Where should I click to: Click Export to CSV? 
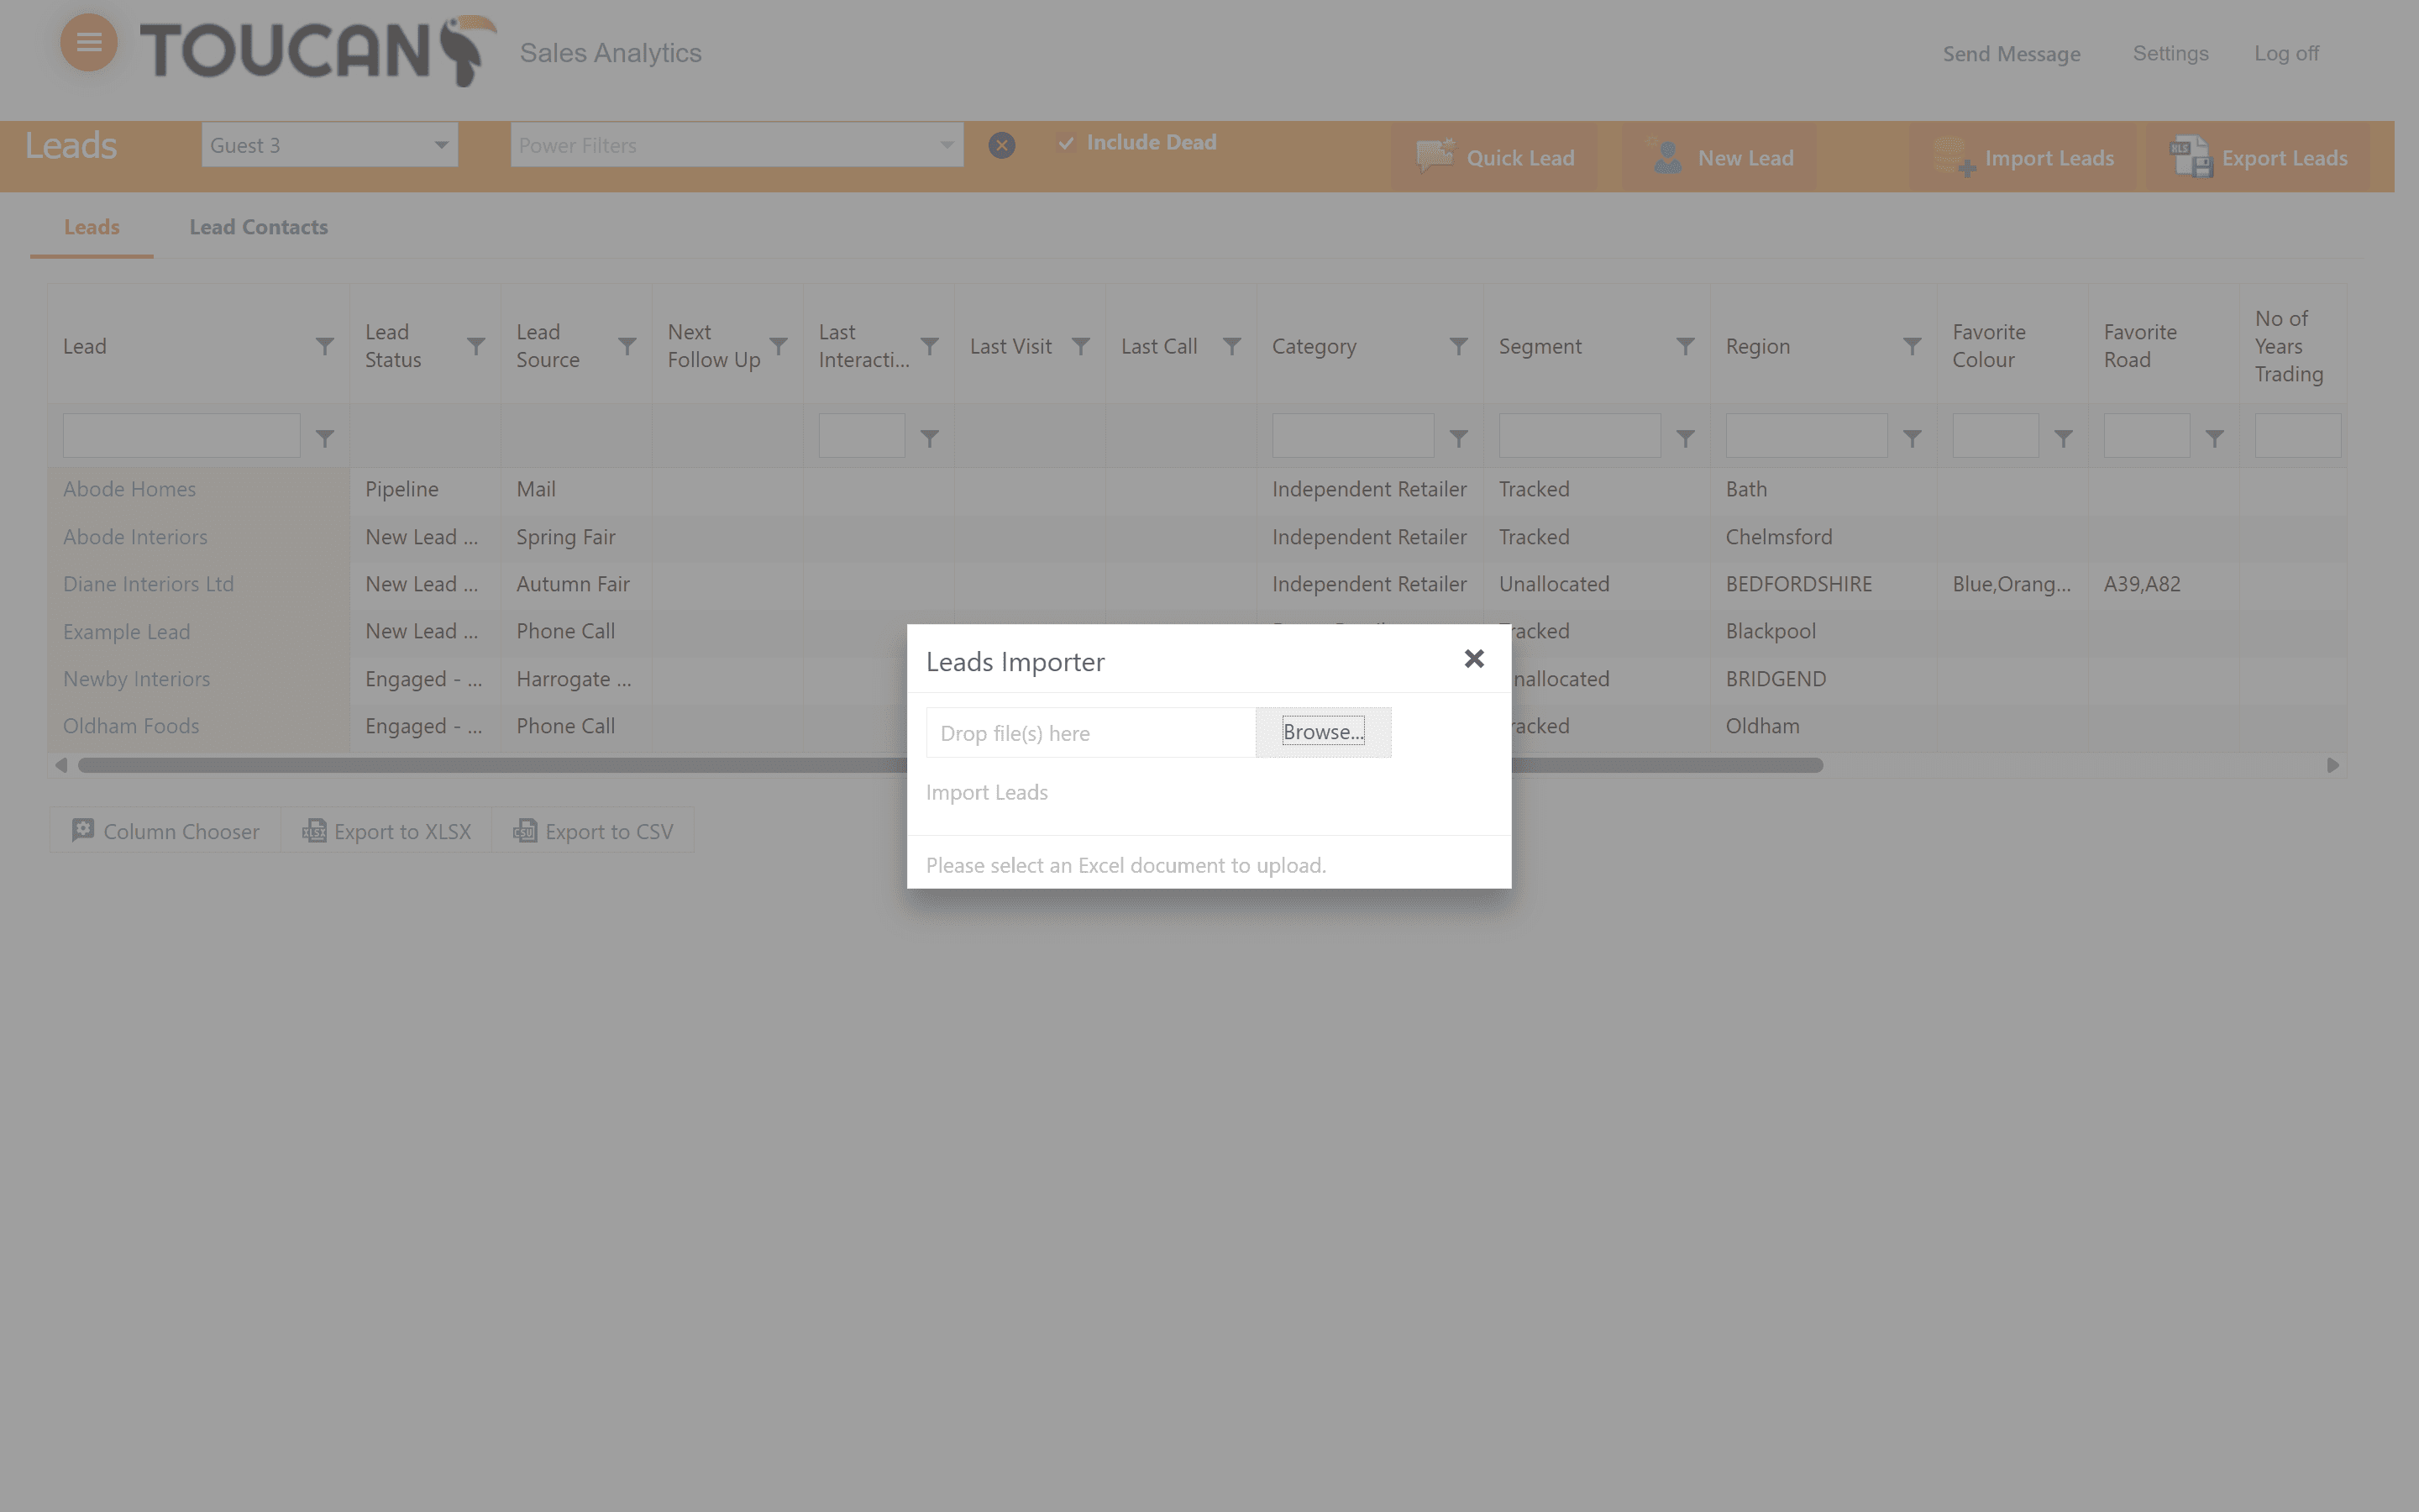click(x=593, y=831)
